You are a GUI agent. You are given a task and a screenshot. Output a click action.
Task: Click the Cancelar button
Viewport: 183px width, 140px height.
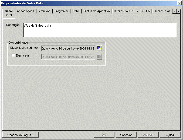[126, 135]
